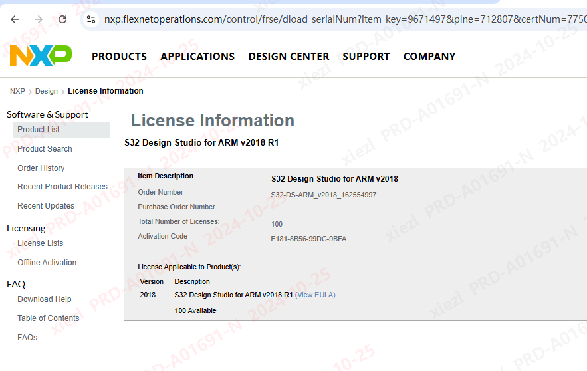Screen dimensions: 587x371
Task: Click the 'Total Number of Licenses:' label
Action: 179,221
